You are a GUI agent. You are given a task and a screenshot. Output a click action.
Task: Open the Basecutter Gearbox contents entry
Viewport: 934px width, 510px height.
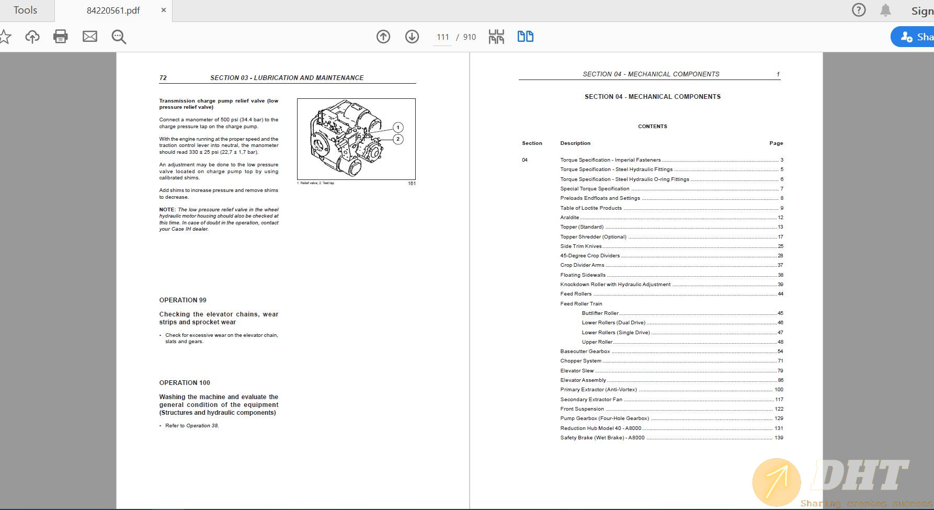[585, 351]
